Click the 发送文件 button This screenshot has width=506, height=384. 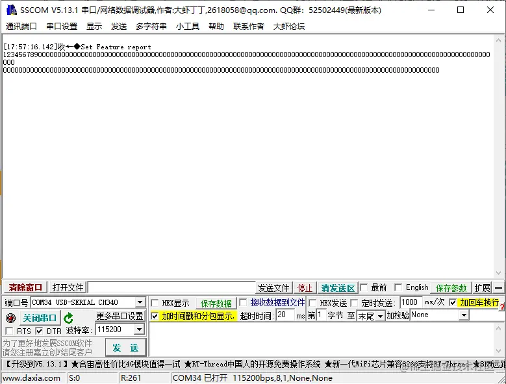point(273,288)
